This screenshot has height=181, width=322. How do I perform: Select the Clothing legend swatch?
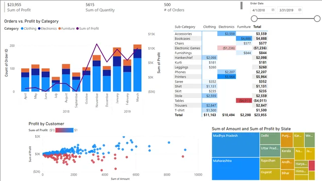[x=22, y=29]
